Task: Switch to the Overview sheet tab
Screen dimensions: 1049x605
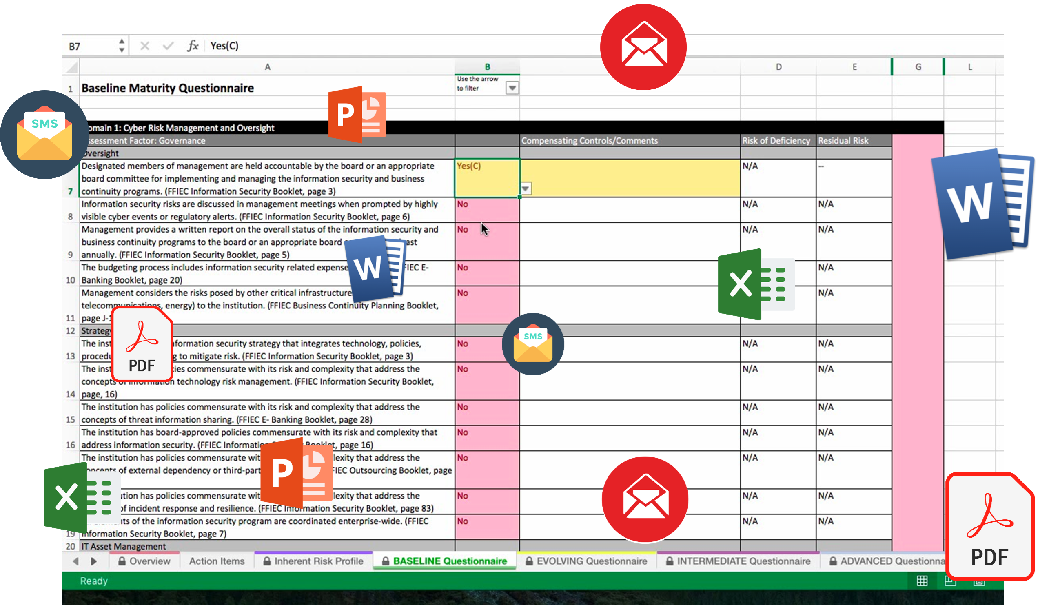Action: (144, 561)
